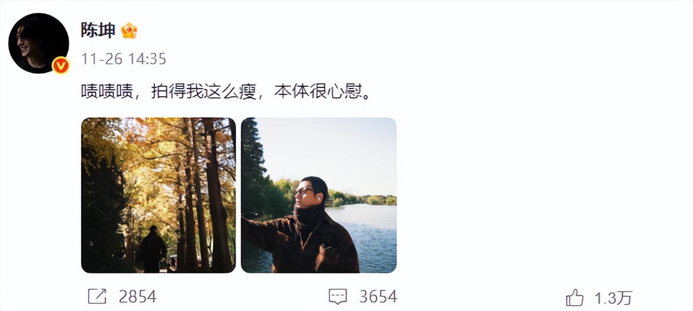This screenshot has height=311, width=693.
Task: Open the repost share icon
Action: click(x=97, y=296)
